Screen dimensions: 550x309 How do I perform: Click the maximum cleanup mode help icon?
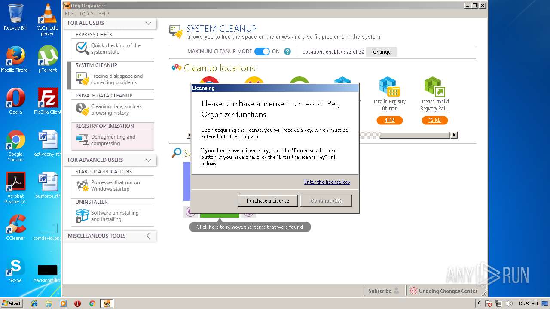(x=287, y=51)
